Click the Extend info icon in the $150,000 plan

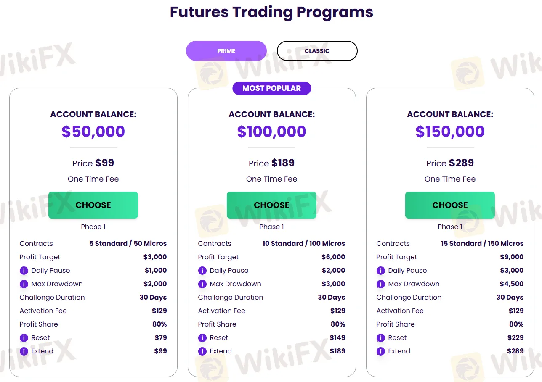point(381,351)
